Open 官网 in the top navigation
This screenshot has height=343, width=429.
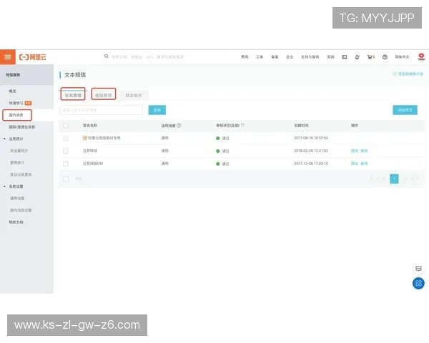pyautogui.click(x=330, y=57)
